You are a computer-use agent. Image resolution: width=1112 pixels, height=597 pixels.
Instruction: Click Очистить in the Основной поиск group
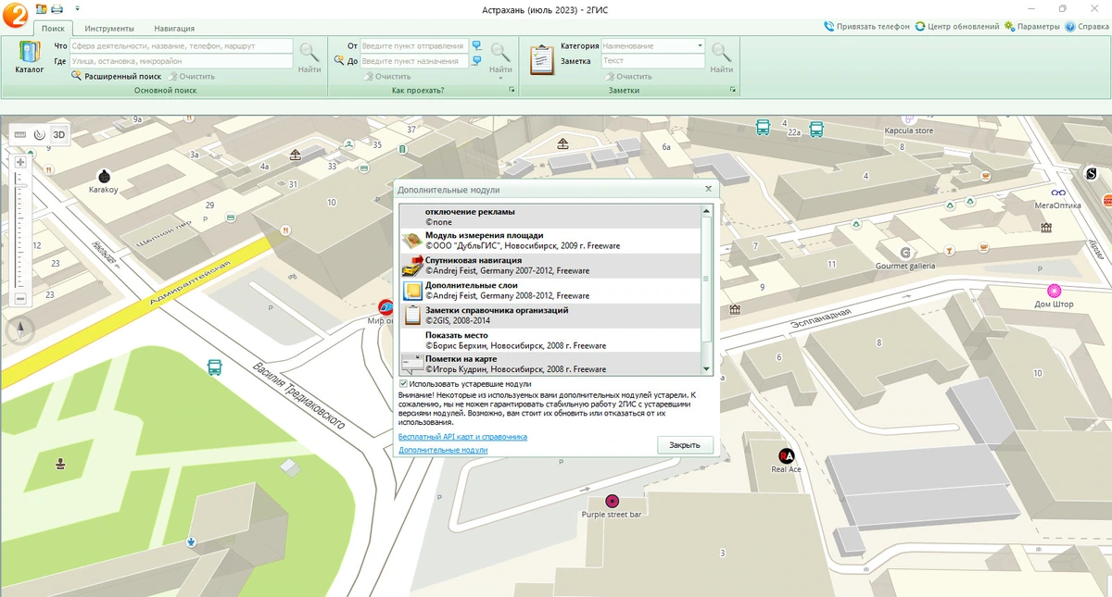(x=190, y=76)
